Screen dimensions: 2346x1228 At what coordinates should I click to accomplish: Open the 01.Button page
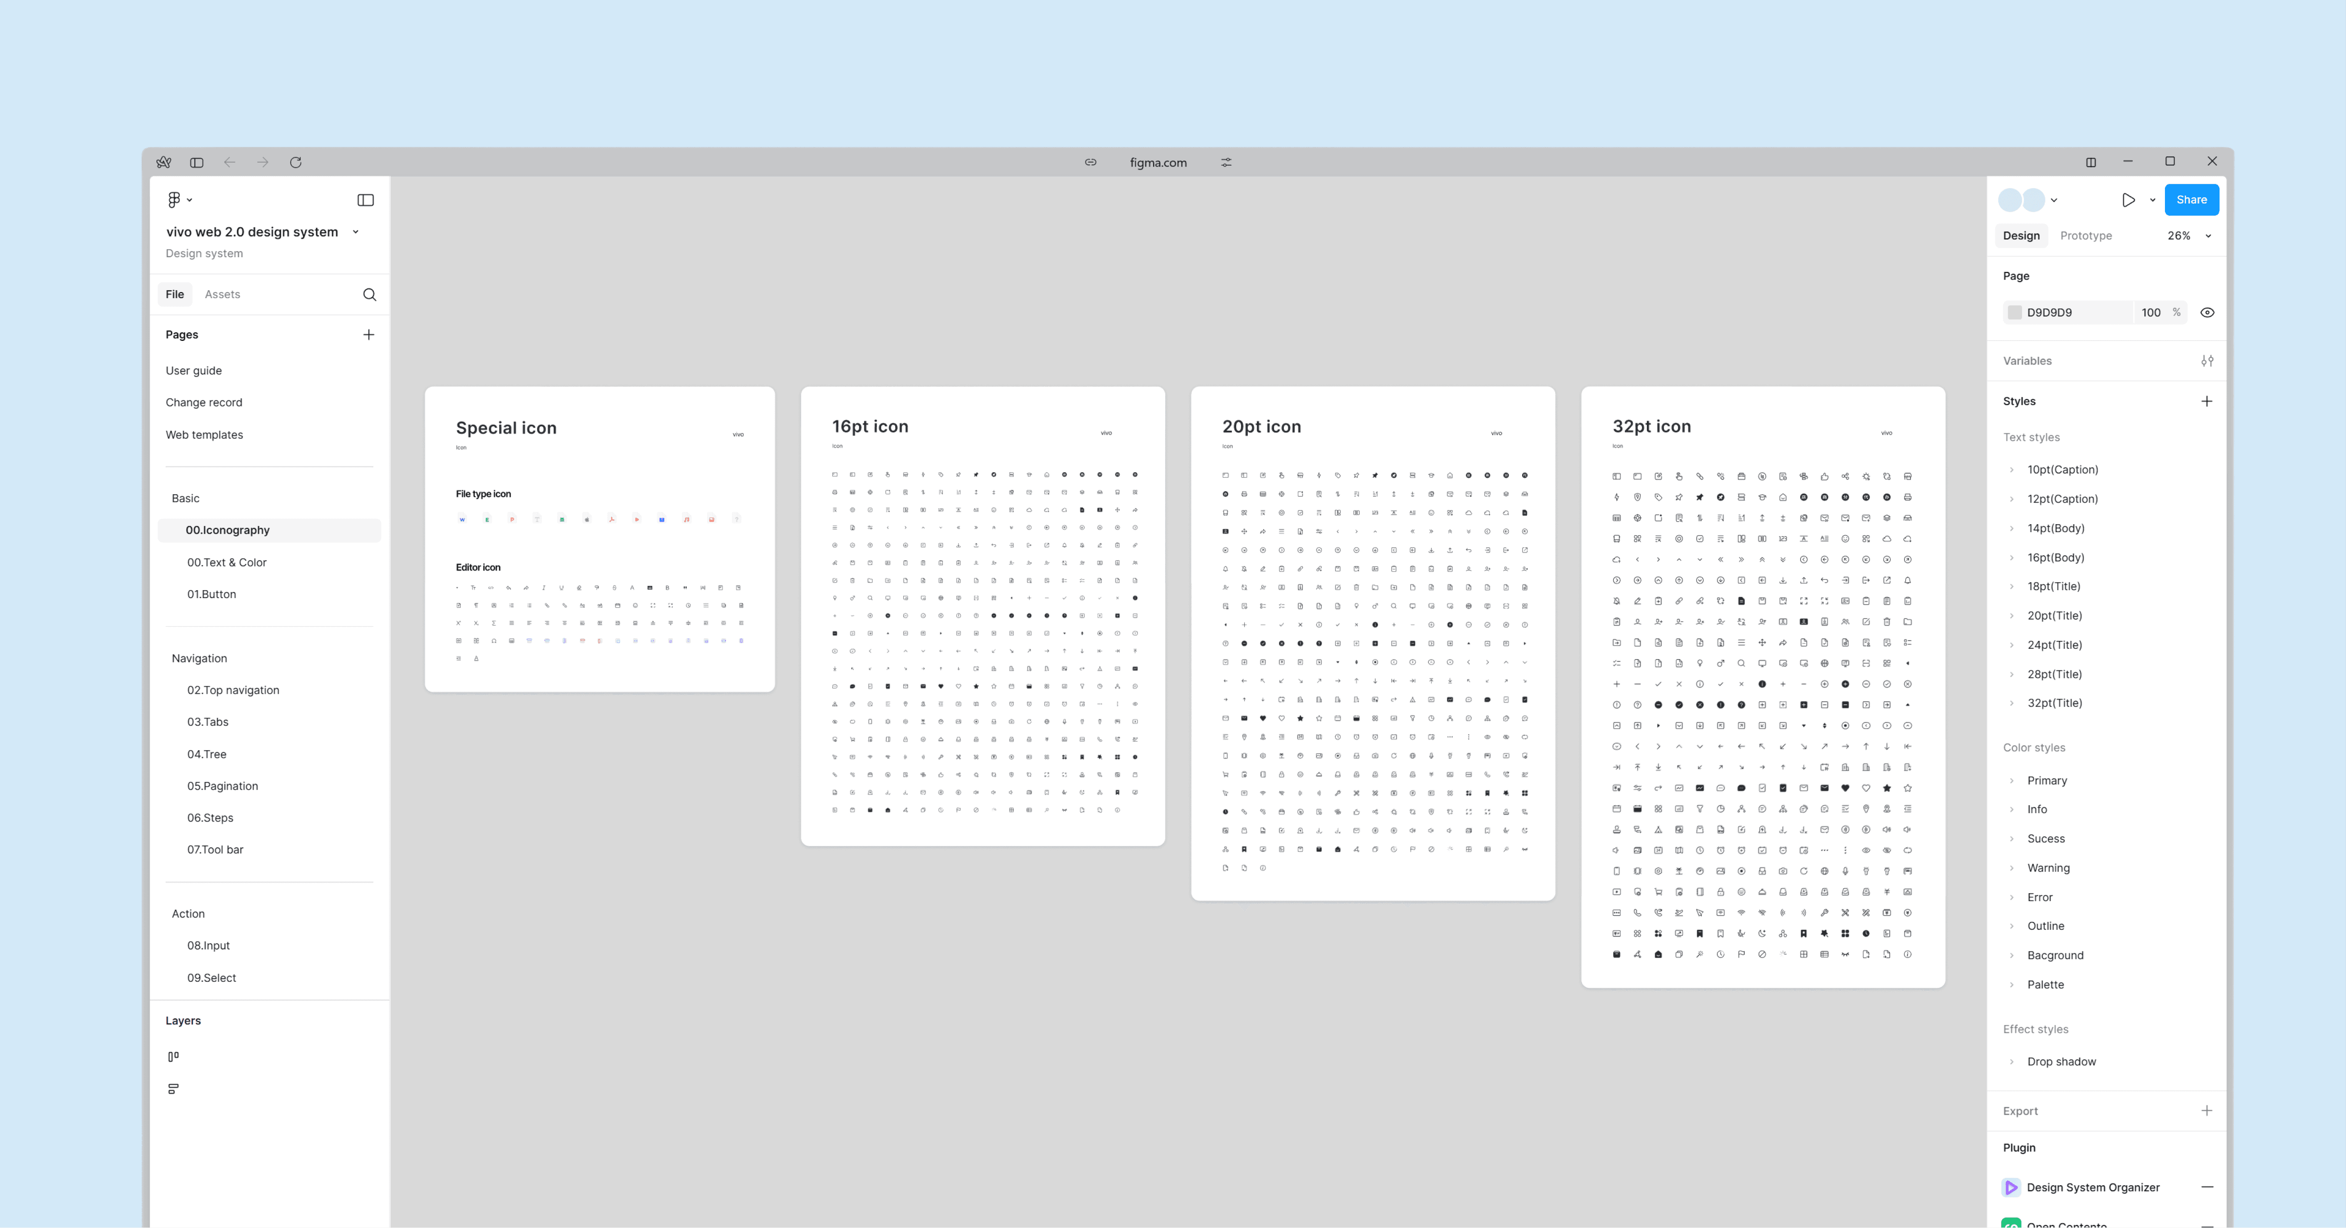(211, 595)
